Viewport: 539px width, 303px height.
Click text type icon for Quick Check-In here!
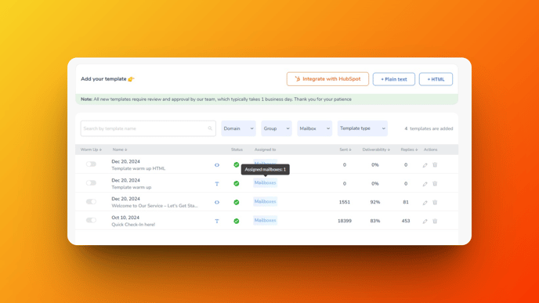pyautogui.click(x=217, y=222)
